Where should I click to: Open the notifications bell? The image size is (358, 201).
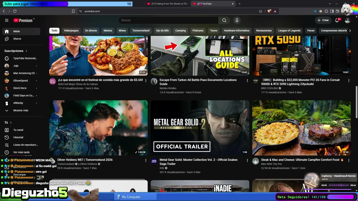[x=337, y=20]
